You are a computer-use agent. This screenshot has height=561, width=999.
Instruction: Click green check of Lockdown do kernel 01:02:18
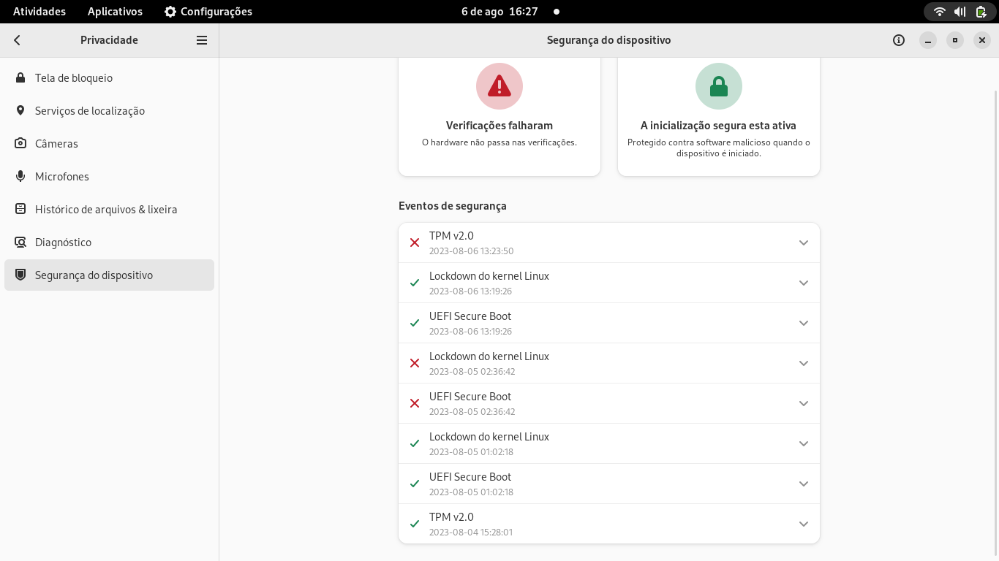click(415, 443)
